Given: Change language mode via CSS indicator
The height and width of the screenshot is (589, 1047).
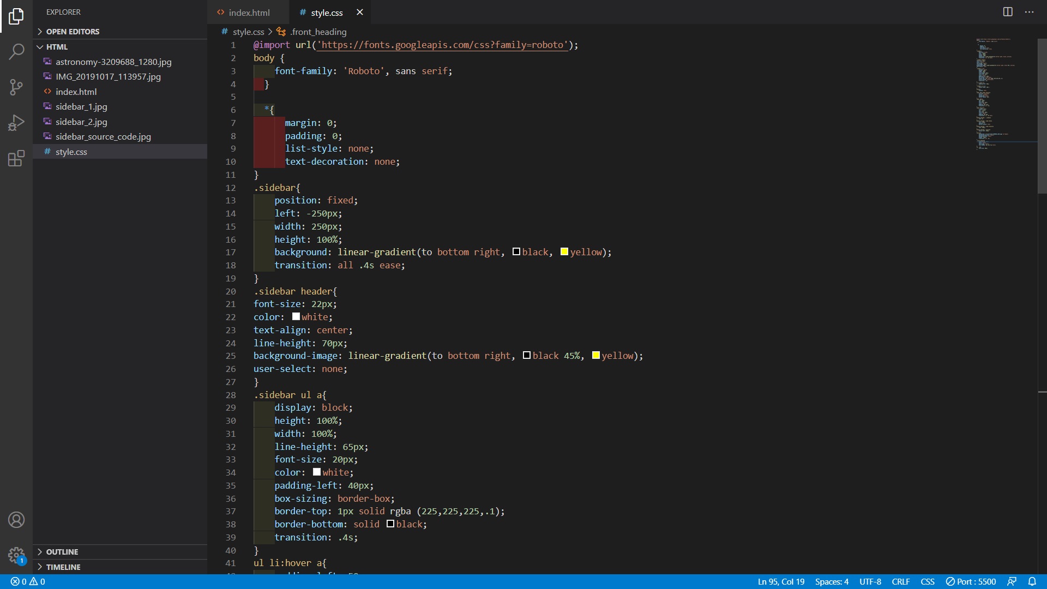Looking at the screenshot, I should [927, 582].
